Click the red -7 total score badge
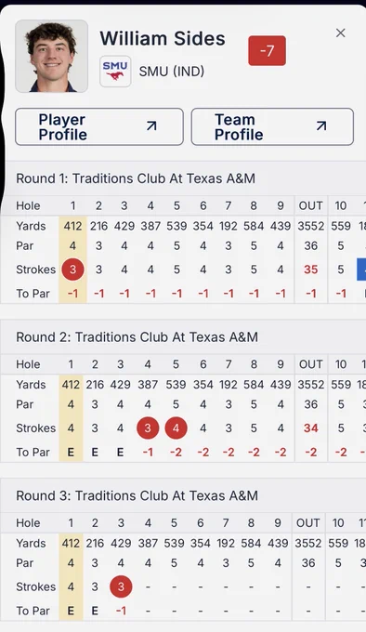Image resolution: width=366 pixels, height=632 pixels. [x=267, y=51]
